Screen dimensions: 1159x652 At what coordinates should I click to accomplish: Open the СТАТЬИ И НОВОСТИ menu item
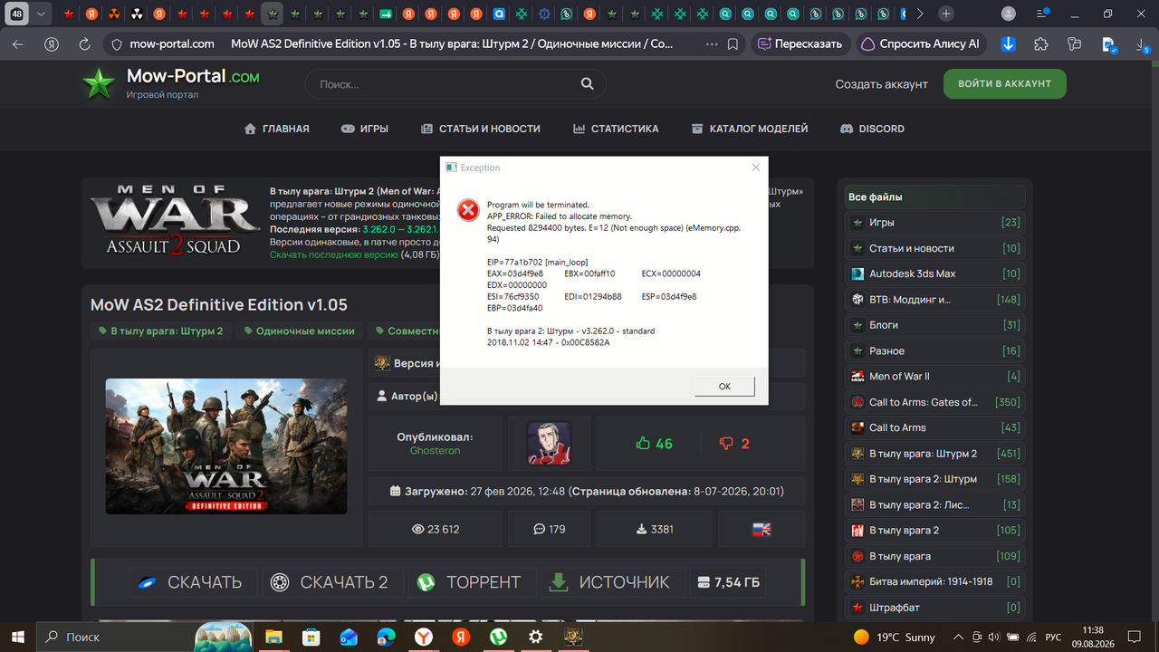click(481, 129)
